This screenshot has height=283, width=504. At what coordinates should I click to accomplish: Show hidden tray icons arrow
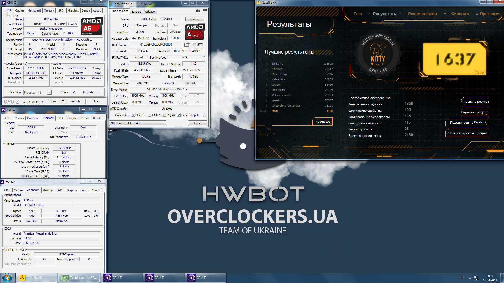click(470, 278)
